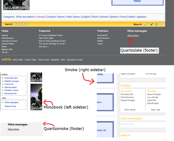Open Cartoons & Comics hub
This screenshot has height=141, width=174.
(x=9, y=41)
